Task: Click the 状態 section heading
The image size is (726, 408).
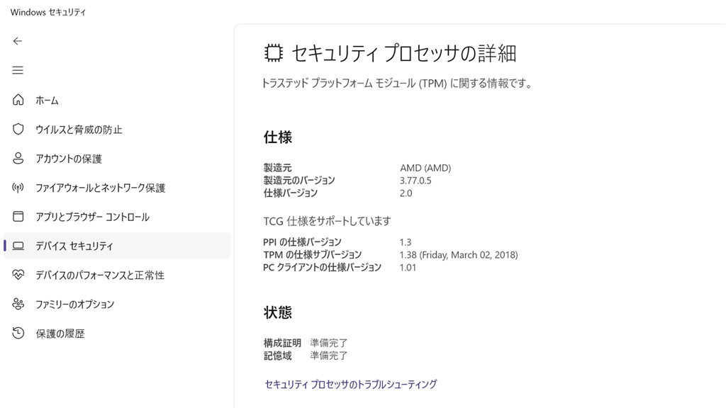Action: click(x=278, y=312)
